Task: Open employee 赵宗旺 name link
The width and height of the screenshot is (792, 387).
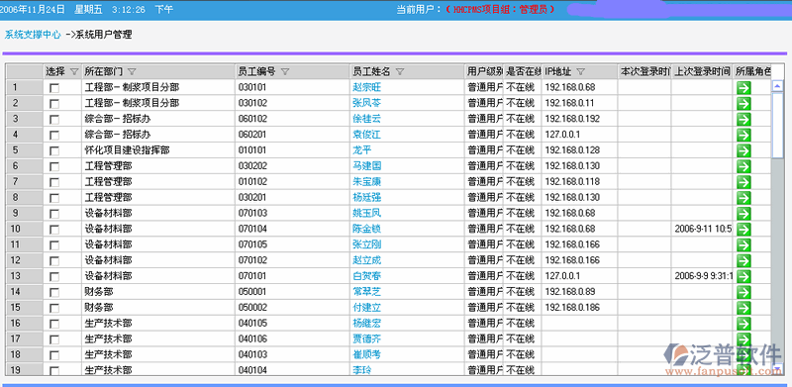Action: click(366, 87)
